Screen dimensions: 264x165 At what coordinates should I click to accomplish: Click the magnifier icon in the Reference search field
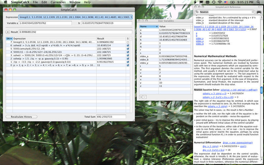[197, 12]
